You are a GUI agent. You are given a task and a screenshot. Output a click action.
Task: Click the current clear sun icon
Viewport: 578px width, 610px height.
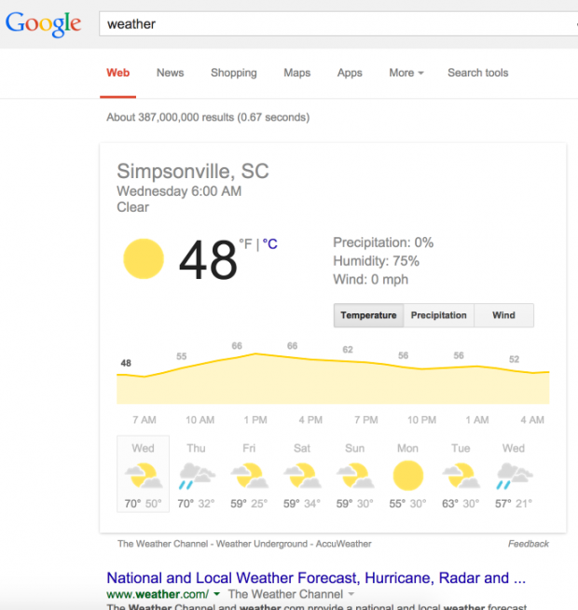[x=144, y=258]
